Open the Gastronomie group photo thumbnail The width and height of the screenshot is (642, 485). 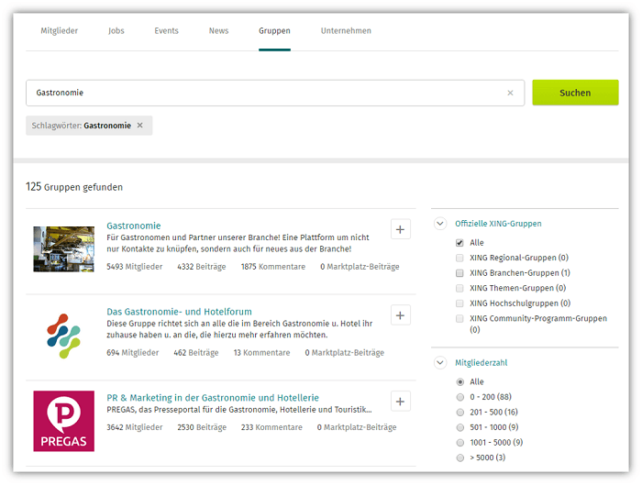point(63,249)
